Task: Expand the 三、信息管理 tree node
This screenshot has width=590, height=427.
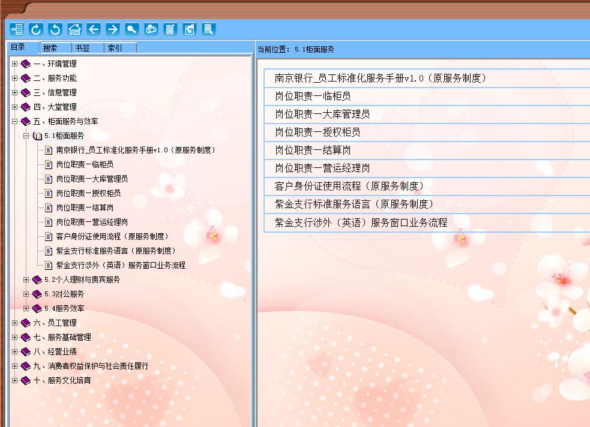Action: [14, 92]
